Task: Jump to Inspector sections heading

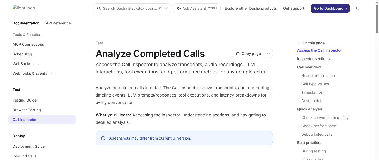Action: point(313,59)
